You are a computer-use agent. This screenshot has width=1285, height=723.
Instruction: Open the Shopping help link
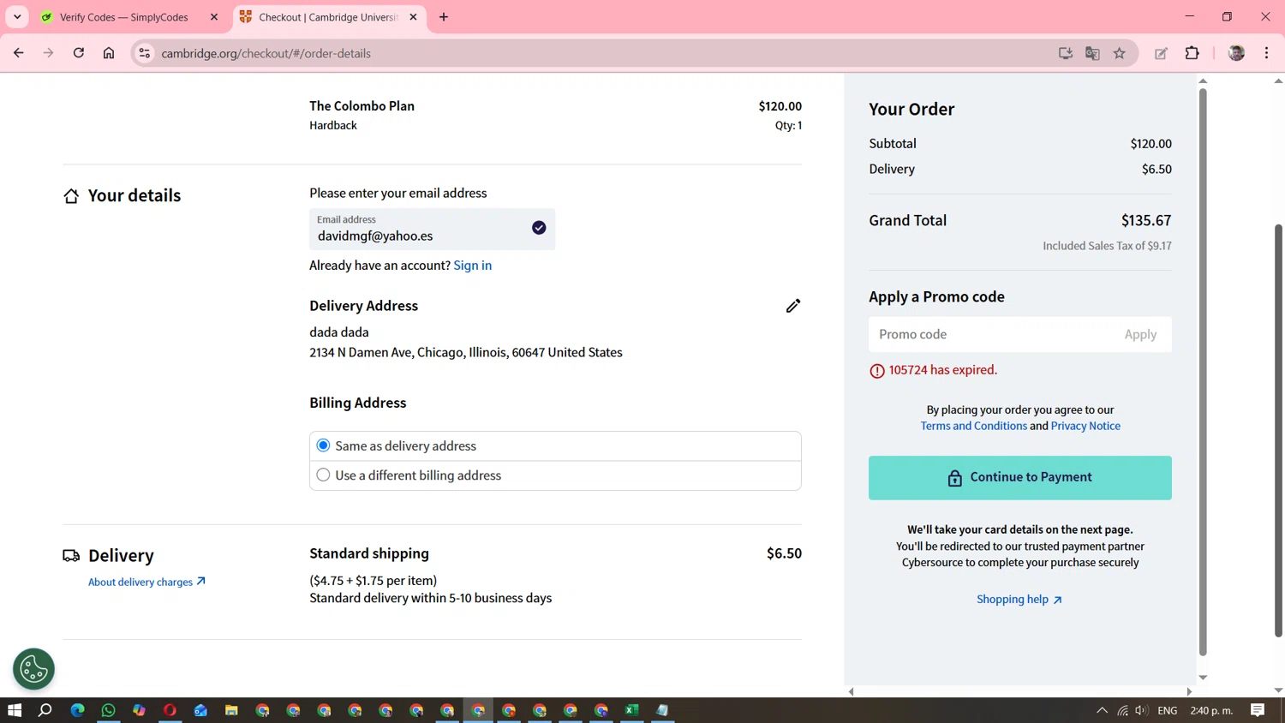(1019, 600)
